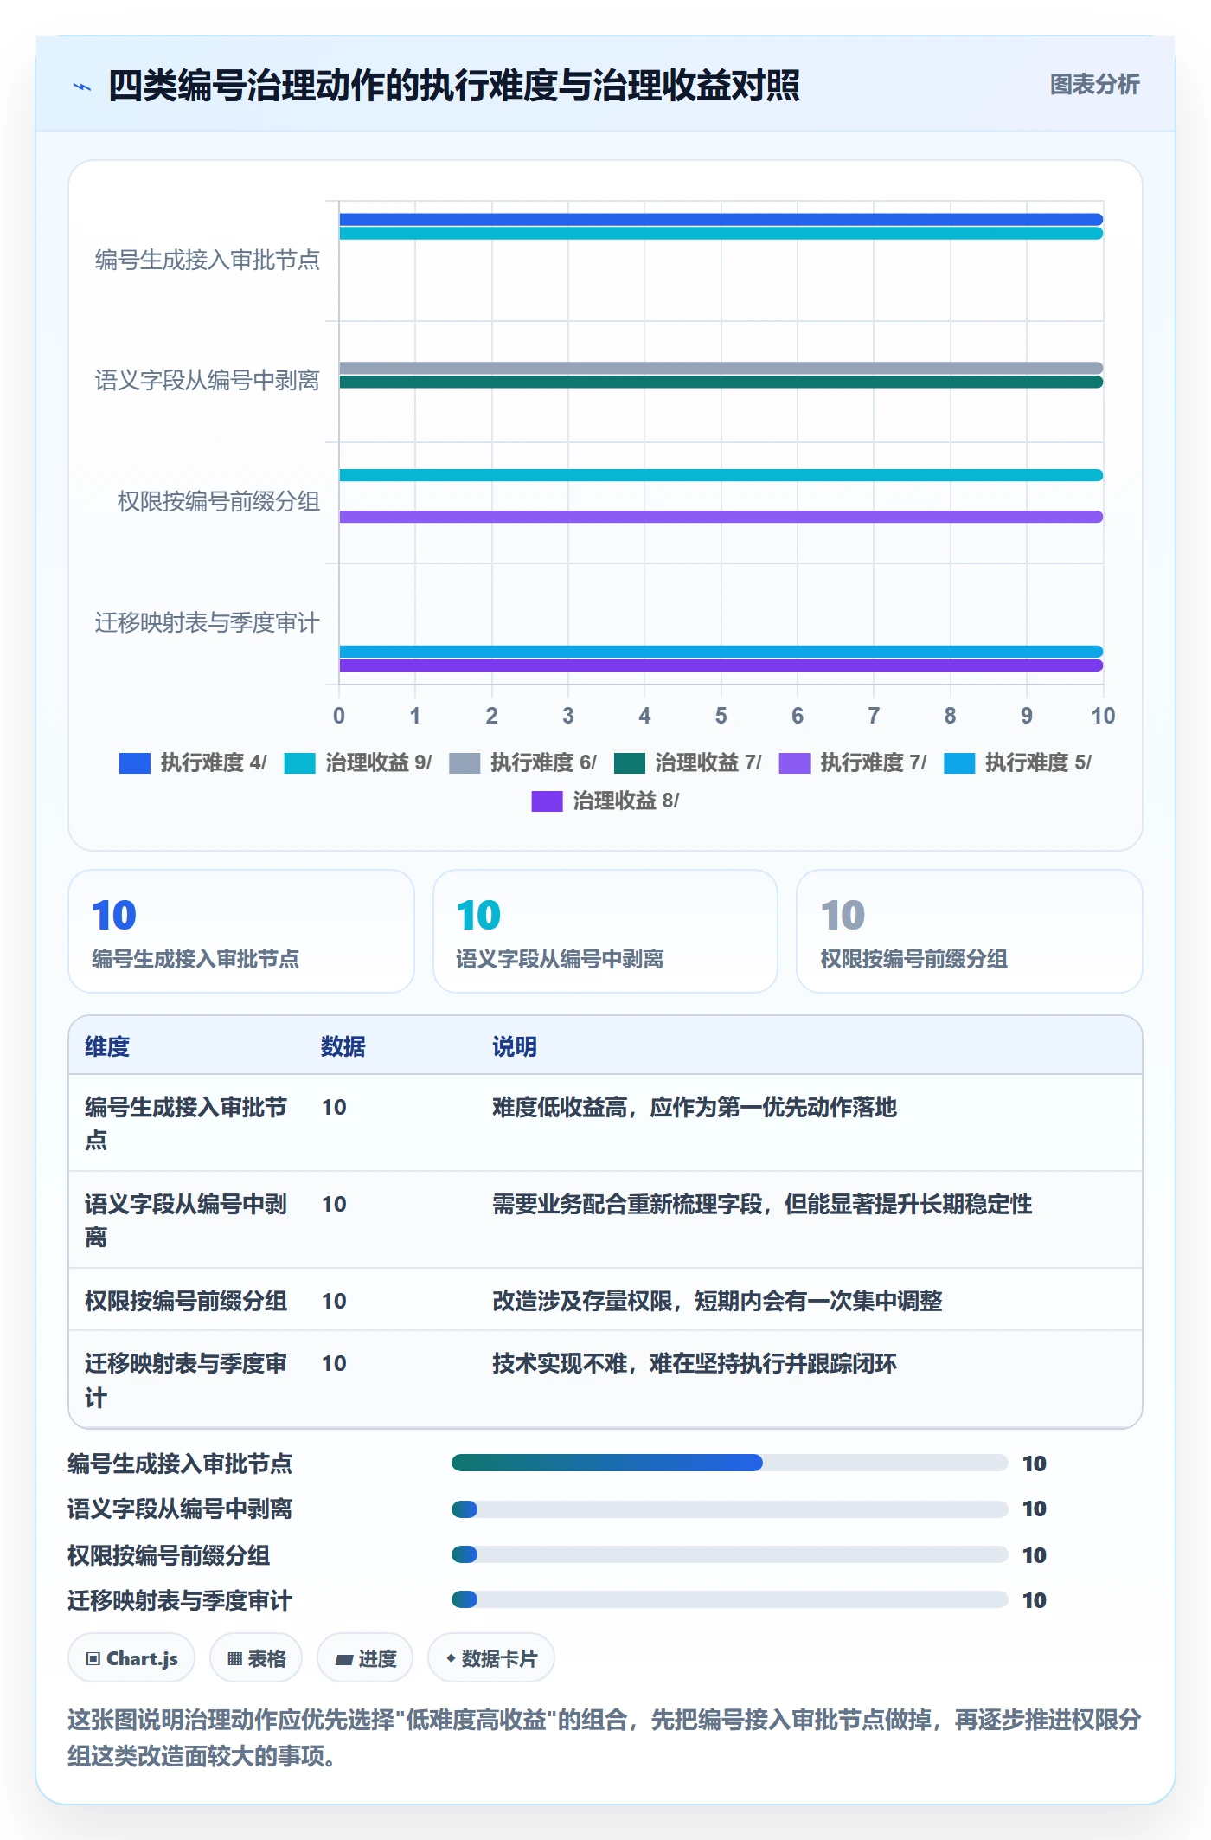Click the dark blue bar in the chart's top row
The width and height of the screenshot is (1211, 1840).
721,219
